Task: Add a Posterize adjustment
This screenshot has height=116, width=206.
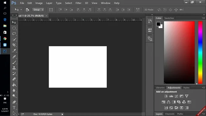Action: coord(171,108)
